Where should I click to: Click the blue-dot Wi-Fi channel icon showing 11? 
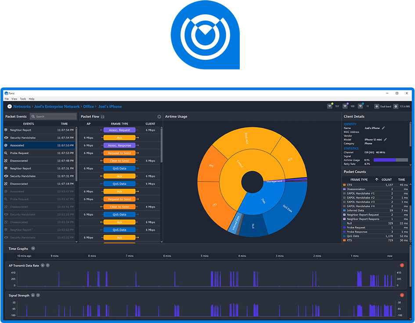360,106
